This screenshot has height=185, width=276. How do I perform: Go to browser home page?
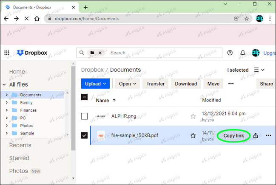[x=37, y=19]
